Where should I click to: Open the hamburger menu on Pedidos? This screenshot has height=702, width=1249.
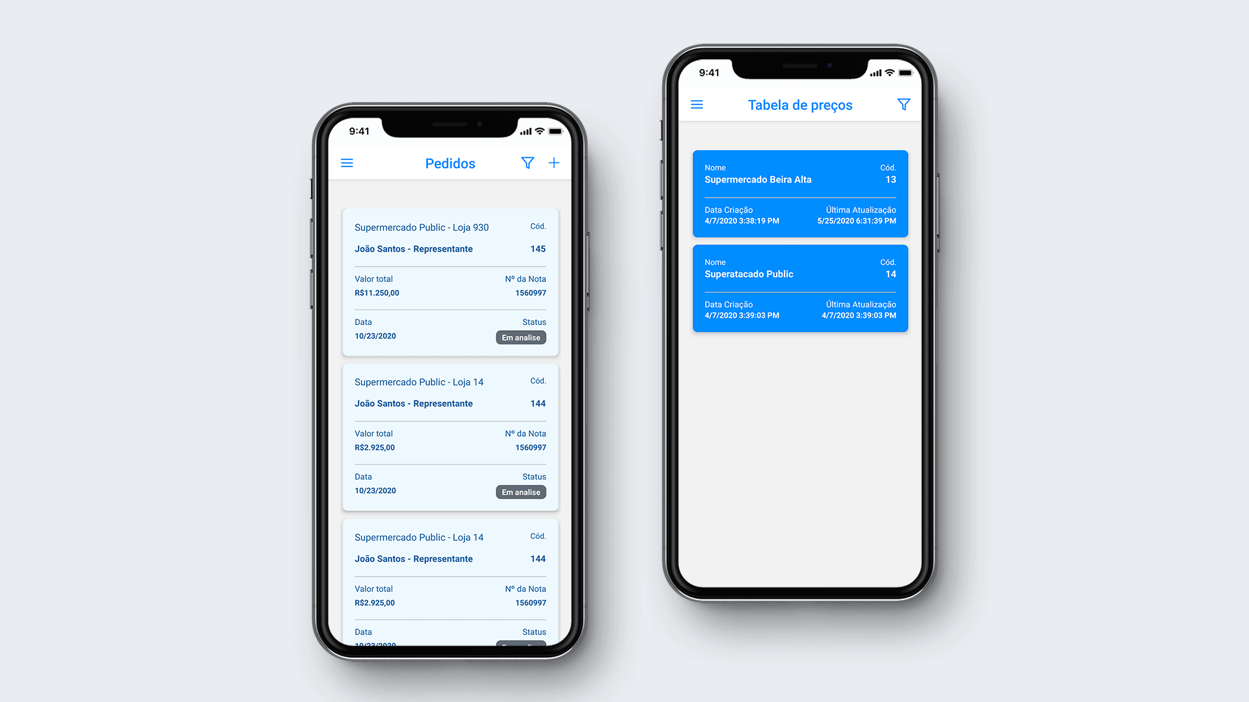347,163
